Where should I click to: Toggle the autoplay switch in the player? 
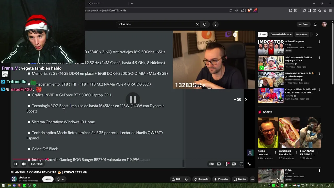coord(212,164)
